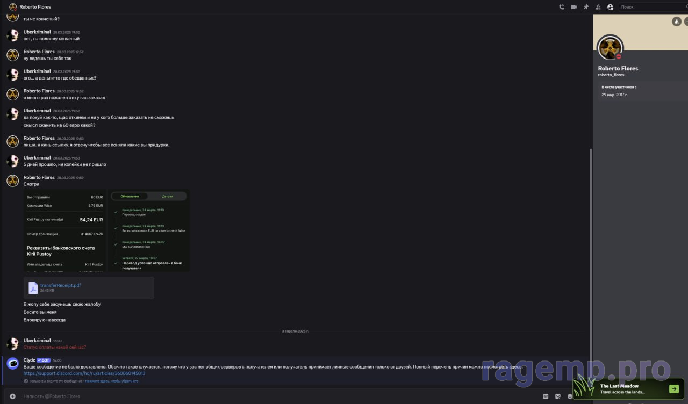Click Roberto Flores large profile avatar
The height and width of the screenshot is (404, 688).
(x=611, y=48)
